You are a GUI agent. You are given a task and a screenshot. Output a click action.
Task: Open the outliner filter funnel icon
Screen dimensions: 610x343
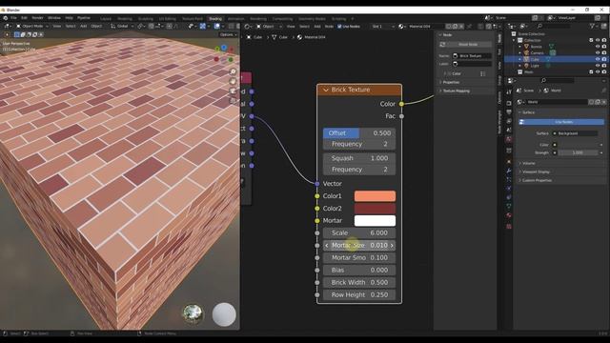click(593, 27)
